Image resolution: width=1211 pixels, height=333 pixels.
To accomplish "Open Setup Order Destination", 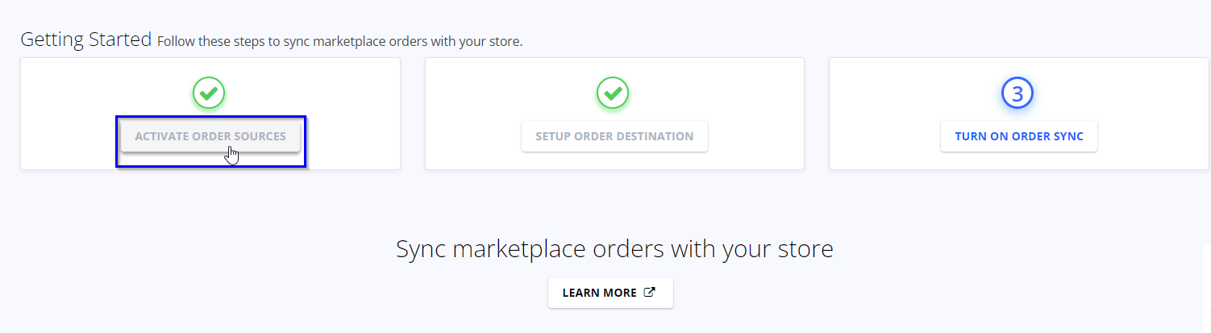I will coord(614,136).
